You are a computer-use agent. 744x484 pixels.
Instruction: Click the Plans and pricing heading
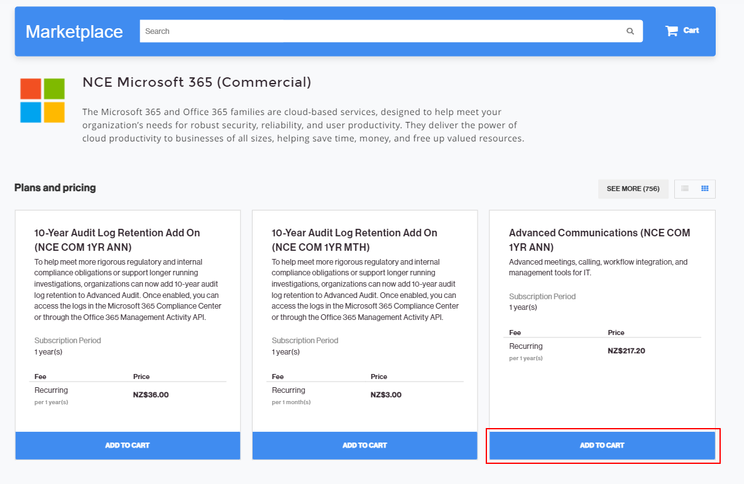pos(55,188)
